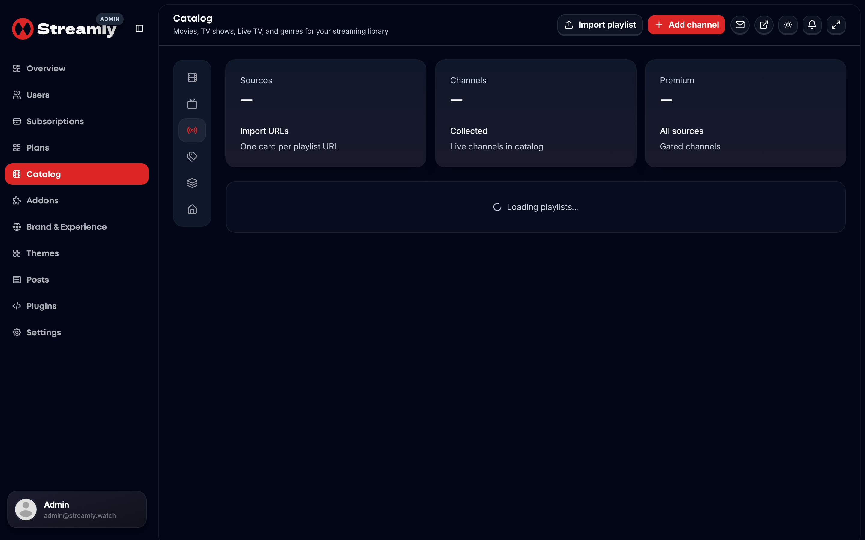The height and width of the screenshot is (540, 865).
Task: Open the Themes page
Action: 77,253
